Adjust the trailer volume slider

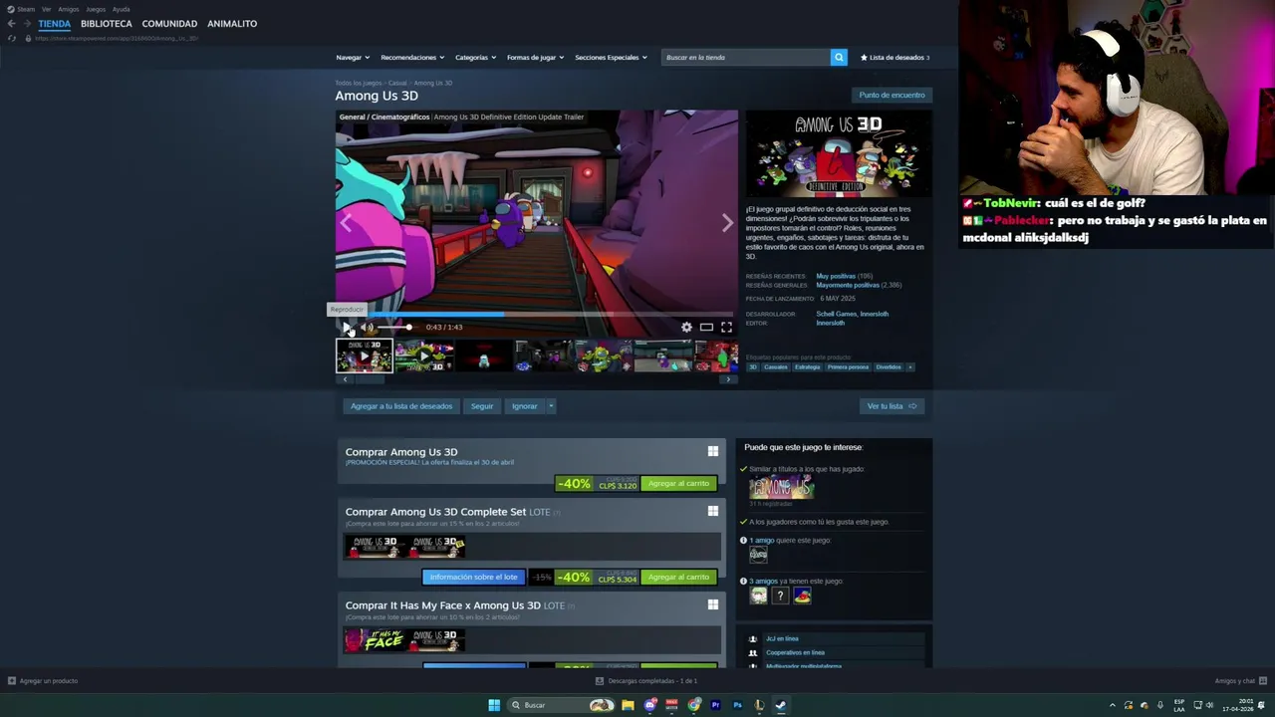pos(394,327)
